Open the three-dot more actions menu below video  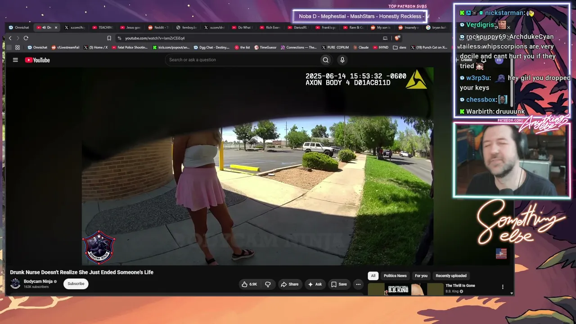(358, 284)
